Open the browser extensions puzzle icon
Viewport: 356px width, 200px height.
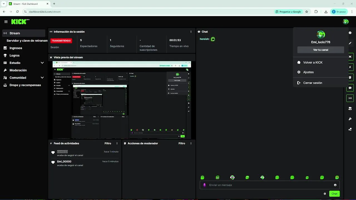316,12
